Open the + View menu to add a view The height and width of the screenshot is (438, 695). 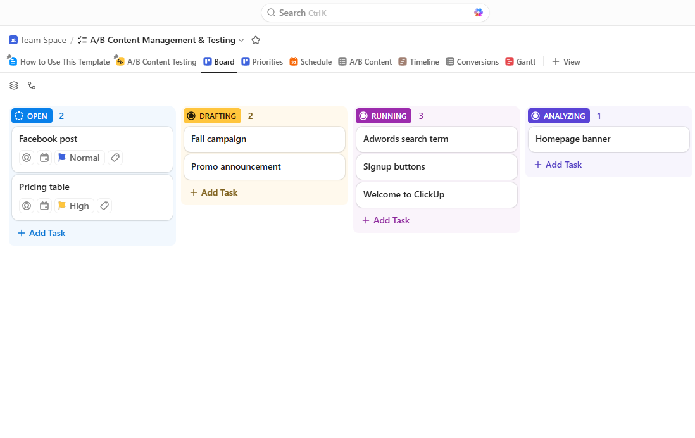point(566,61)
